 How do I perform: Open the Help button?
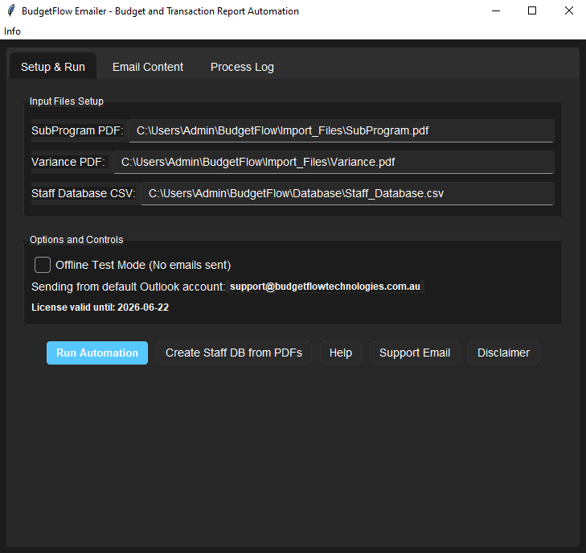point(340,353)
